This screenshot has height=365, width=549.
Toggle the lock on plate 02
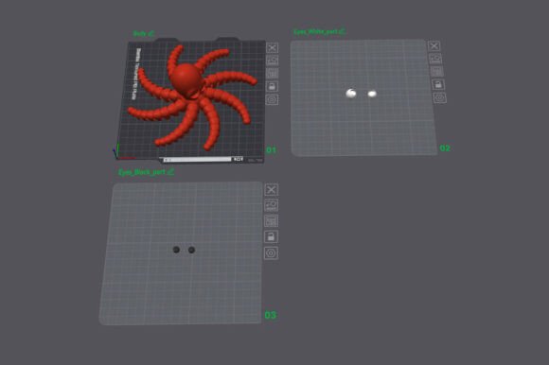438,84
